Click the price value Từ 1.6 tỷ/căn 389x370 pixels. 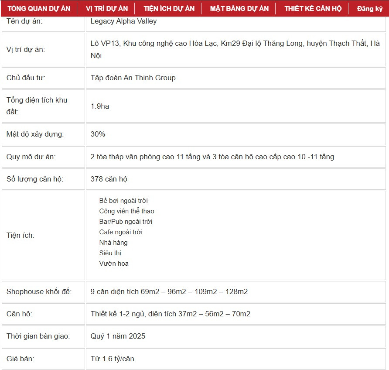(113, 359)
